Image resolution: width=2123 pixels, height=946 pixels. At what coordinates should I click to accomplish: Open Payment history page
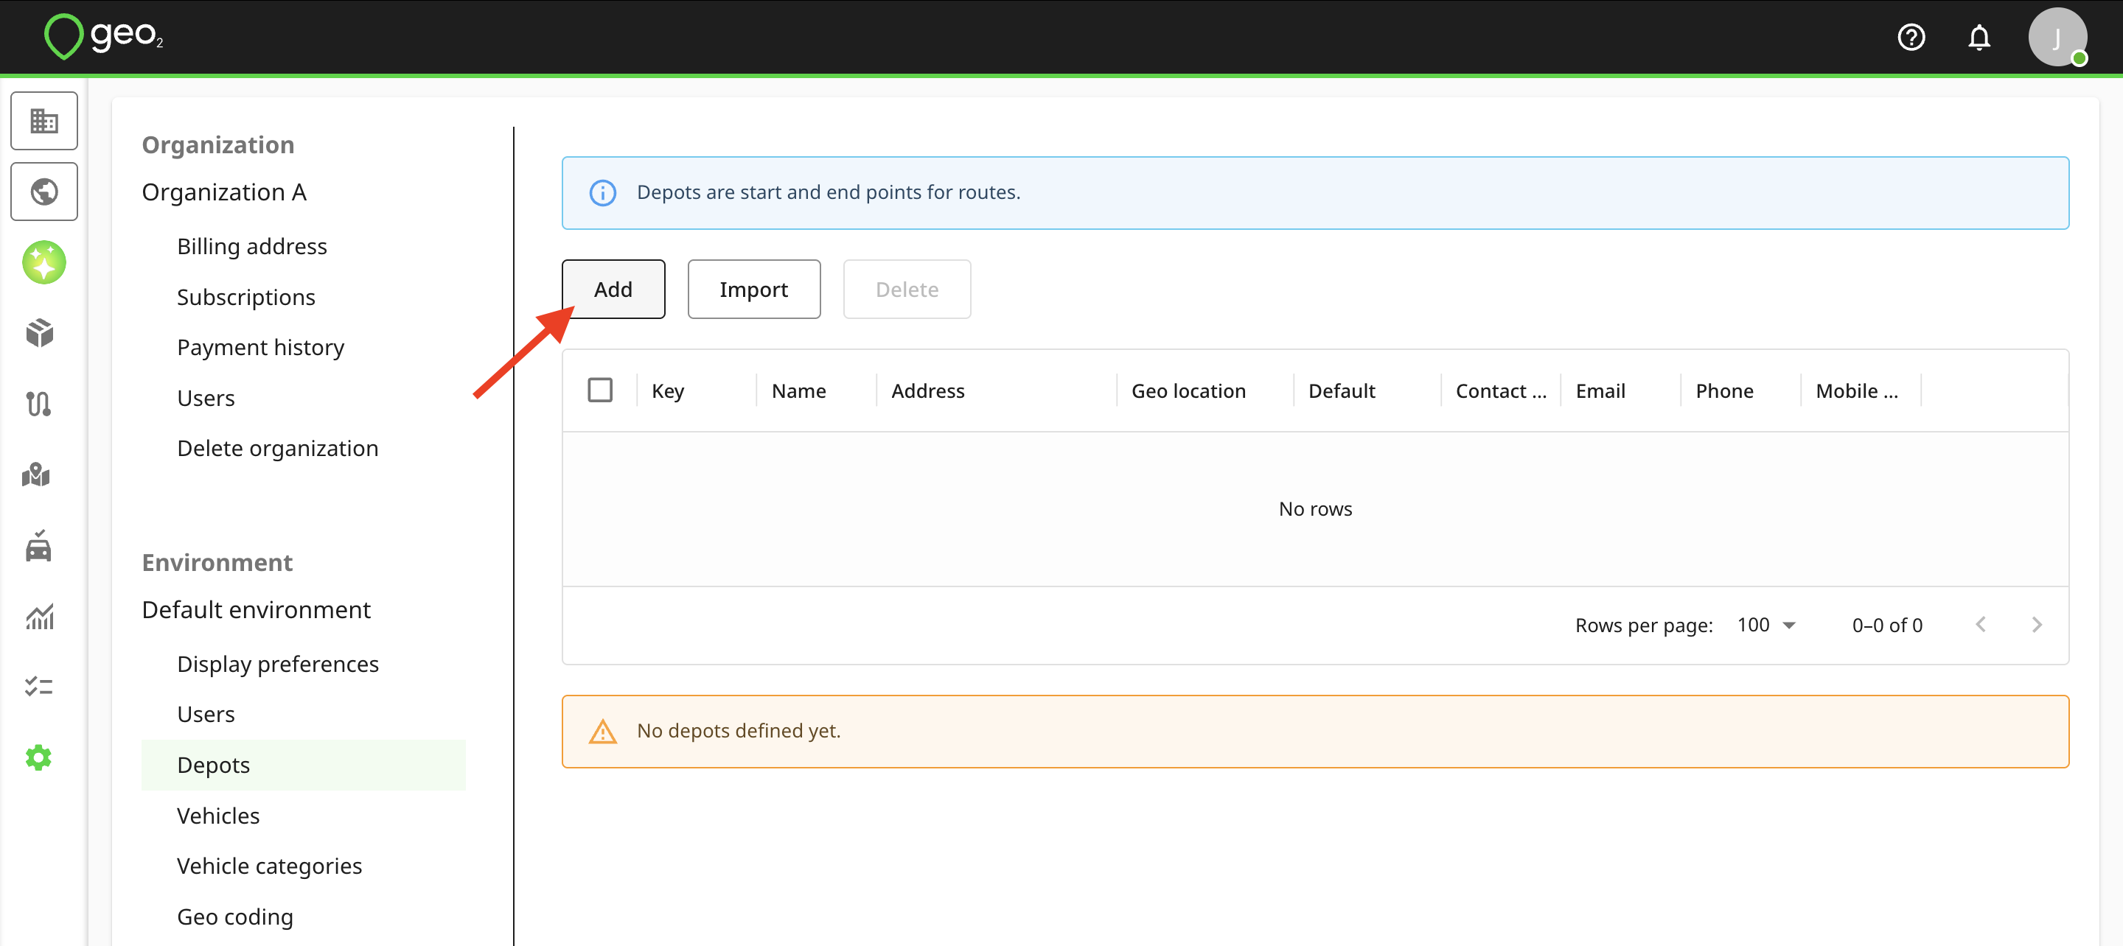tap(260, 347)
